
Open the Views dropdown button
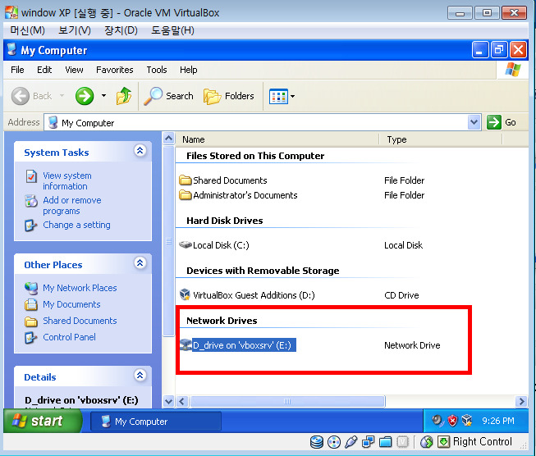pyautogui.click(x=282, y=96)
